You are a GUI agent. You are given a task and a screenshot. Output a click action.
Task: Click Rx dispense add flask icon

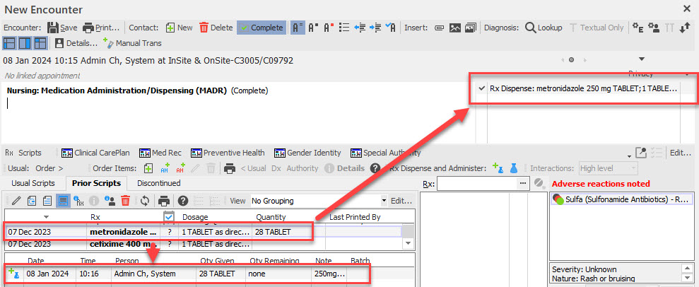498,168
